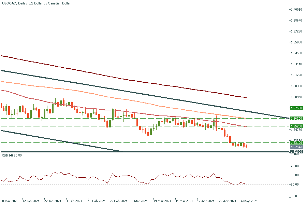Click the current price 1.22543 label

296,147
